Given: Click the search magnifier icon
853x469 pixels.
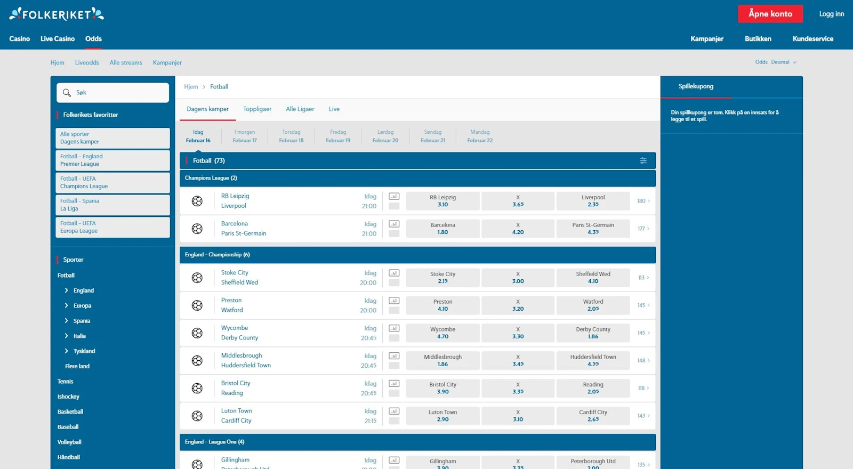Looking at the screenshot, I should 67,93.
